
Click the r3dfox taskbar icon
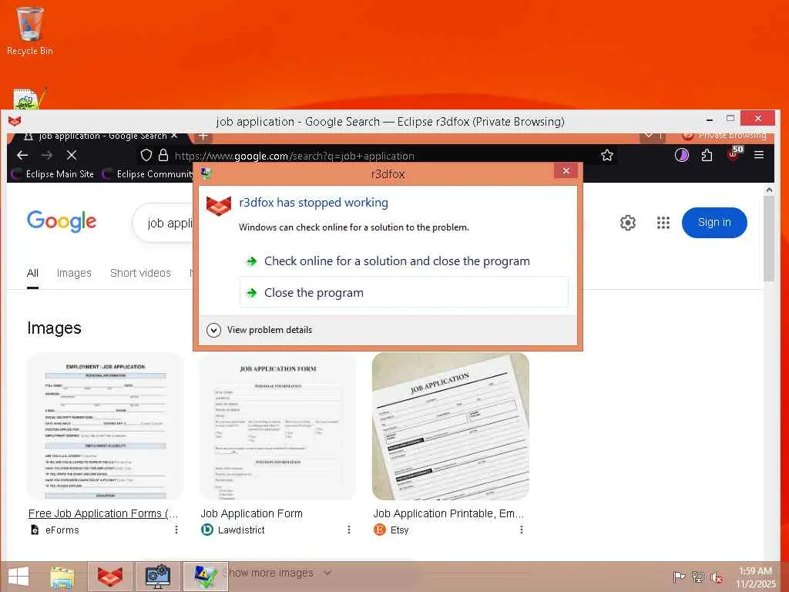(110, 577)
